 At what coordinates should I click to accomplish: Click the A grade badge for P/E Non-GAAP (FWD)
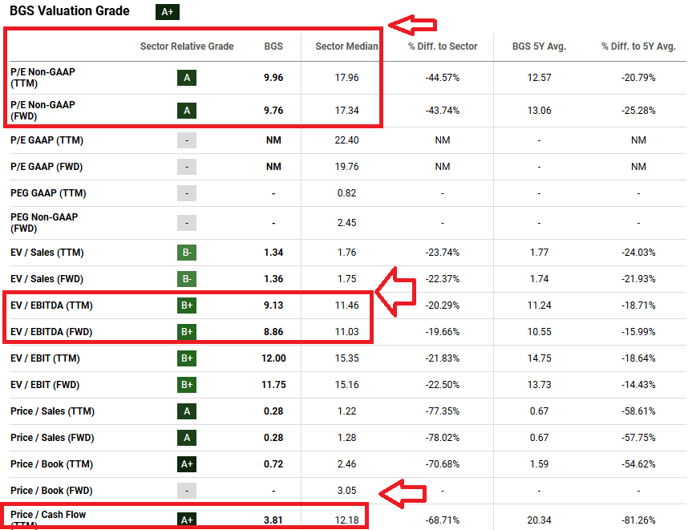click(186, 111)
